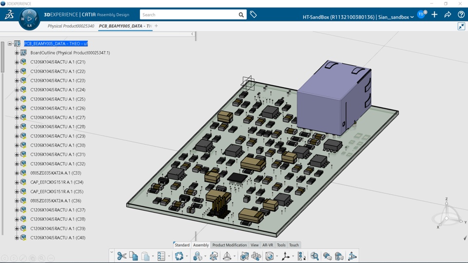Click the Copy icon in Standard toolbar
This screenshot has width=468, height=263.
(134, 256)
